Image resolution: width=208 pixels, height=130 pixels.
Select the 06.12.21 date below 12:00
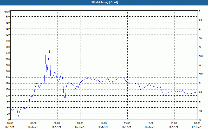(103, 127)
